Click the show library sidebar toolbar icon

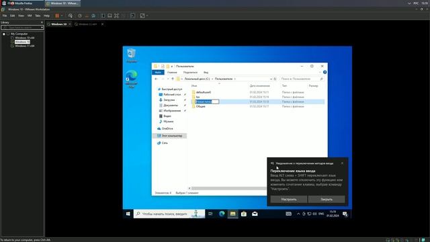click(x=103, y=16)
